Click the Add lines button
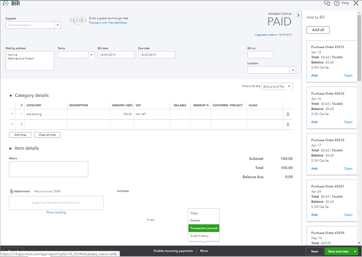This screenshot has height=257, width=362. 20,135
